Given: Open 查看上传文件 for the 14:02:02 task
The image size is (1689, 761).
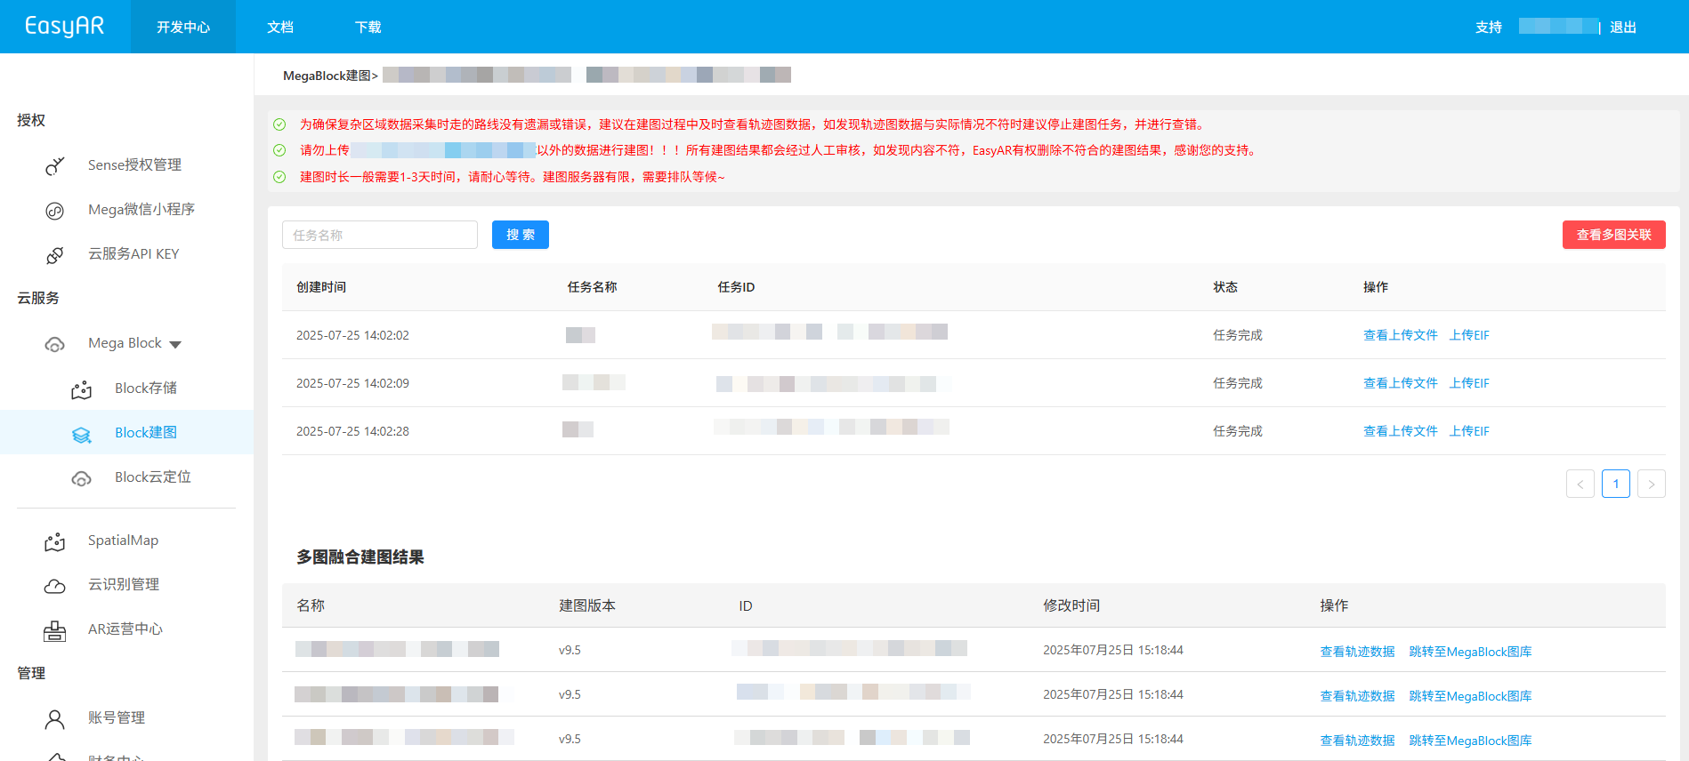Looking at the screenshot, I should click(x=1400, y=335).
